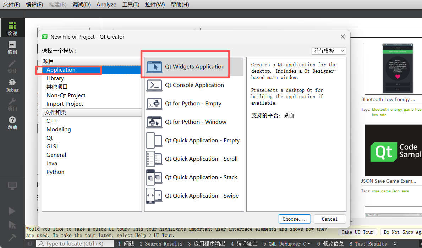The height and width of the screenshot is (248, 422).
Task: Click the Build hammer icon
Action: [12, 237]
